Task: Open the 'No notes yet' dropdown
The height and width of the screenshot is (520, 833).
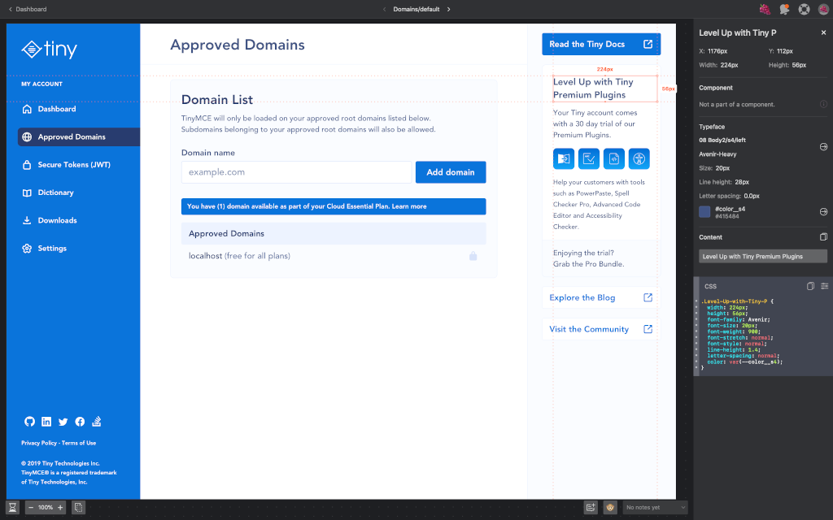Action: click(655, 507)
